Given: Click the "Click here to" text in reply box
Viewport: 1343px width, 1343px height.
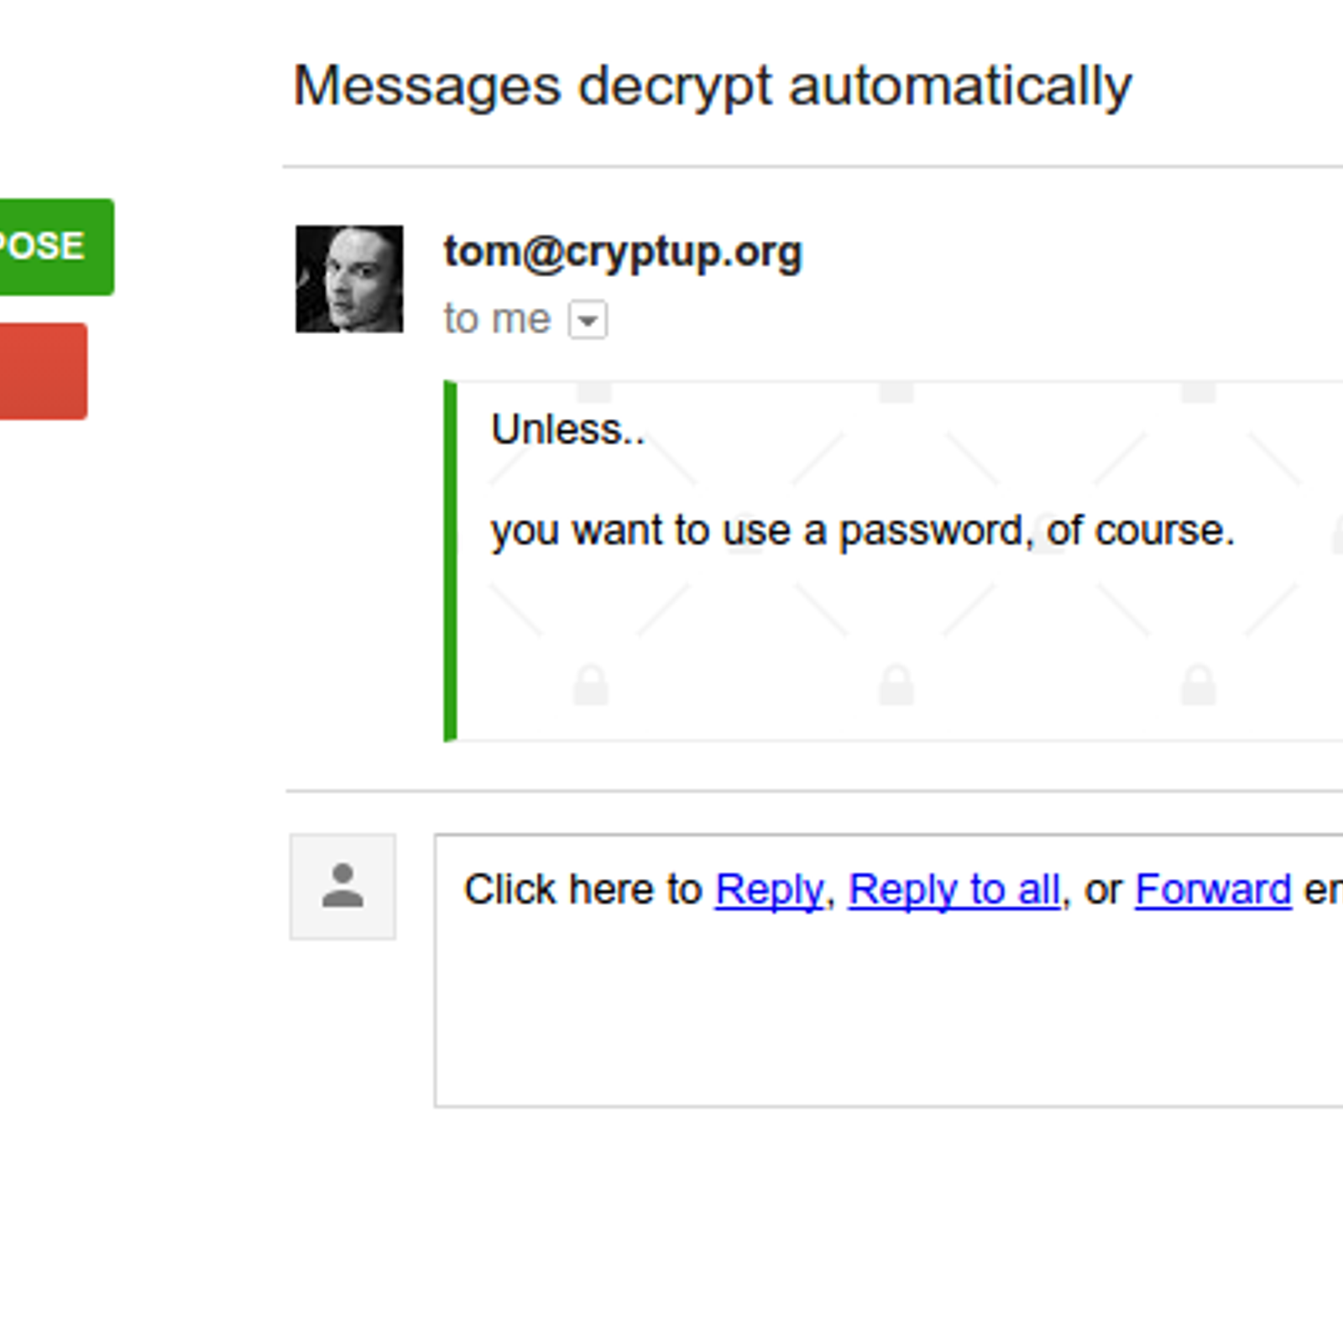Looking at the screenshot, I should [x=583, y=890].
